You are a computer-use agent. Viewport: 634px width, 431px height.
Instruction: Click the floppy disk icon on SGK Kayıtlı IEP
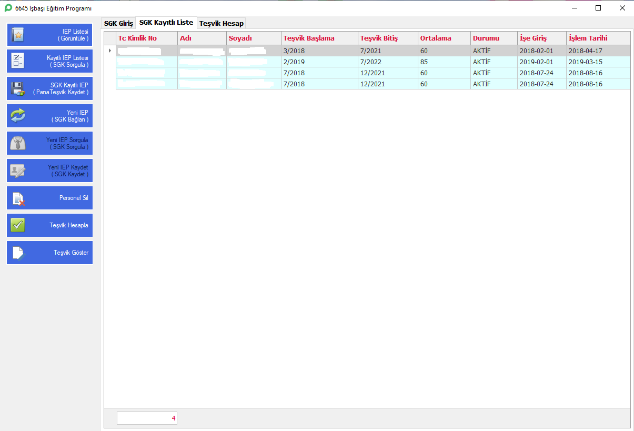18,88
